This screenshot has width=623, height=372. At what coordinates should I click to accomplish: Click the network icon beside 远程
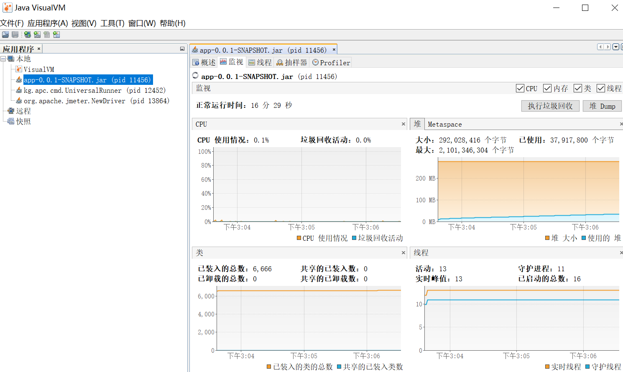point(11,111)
